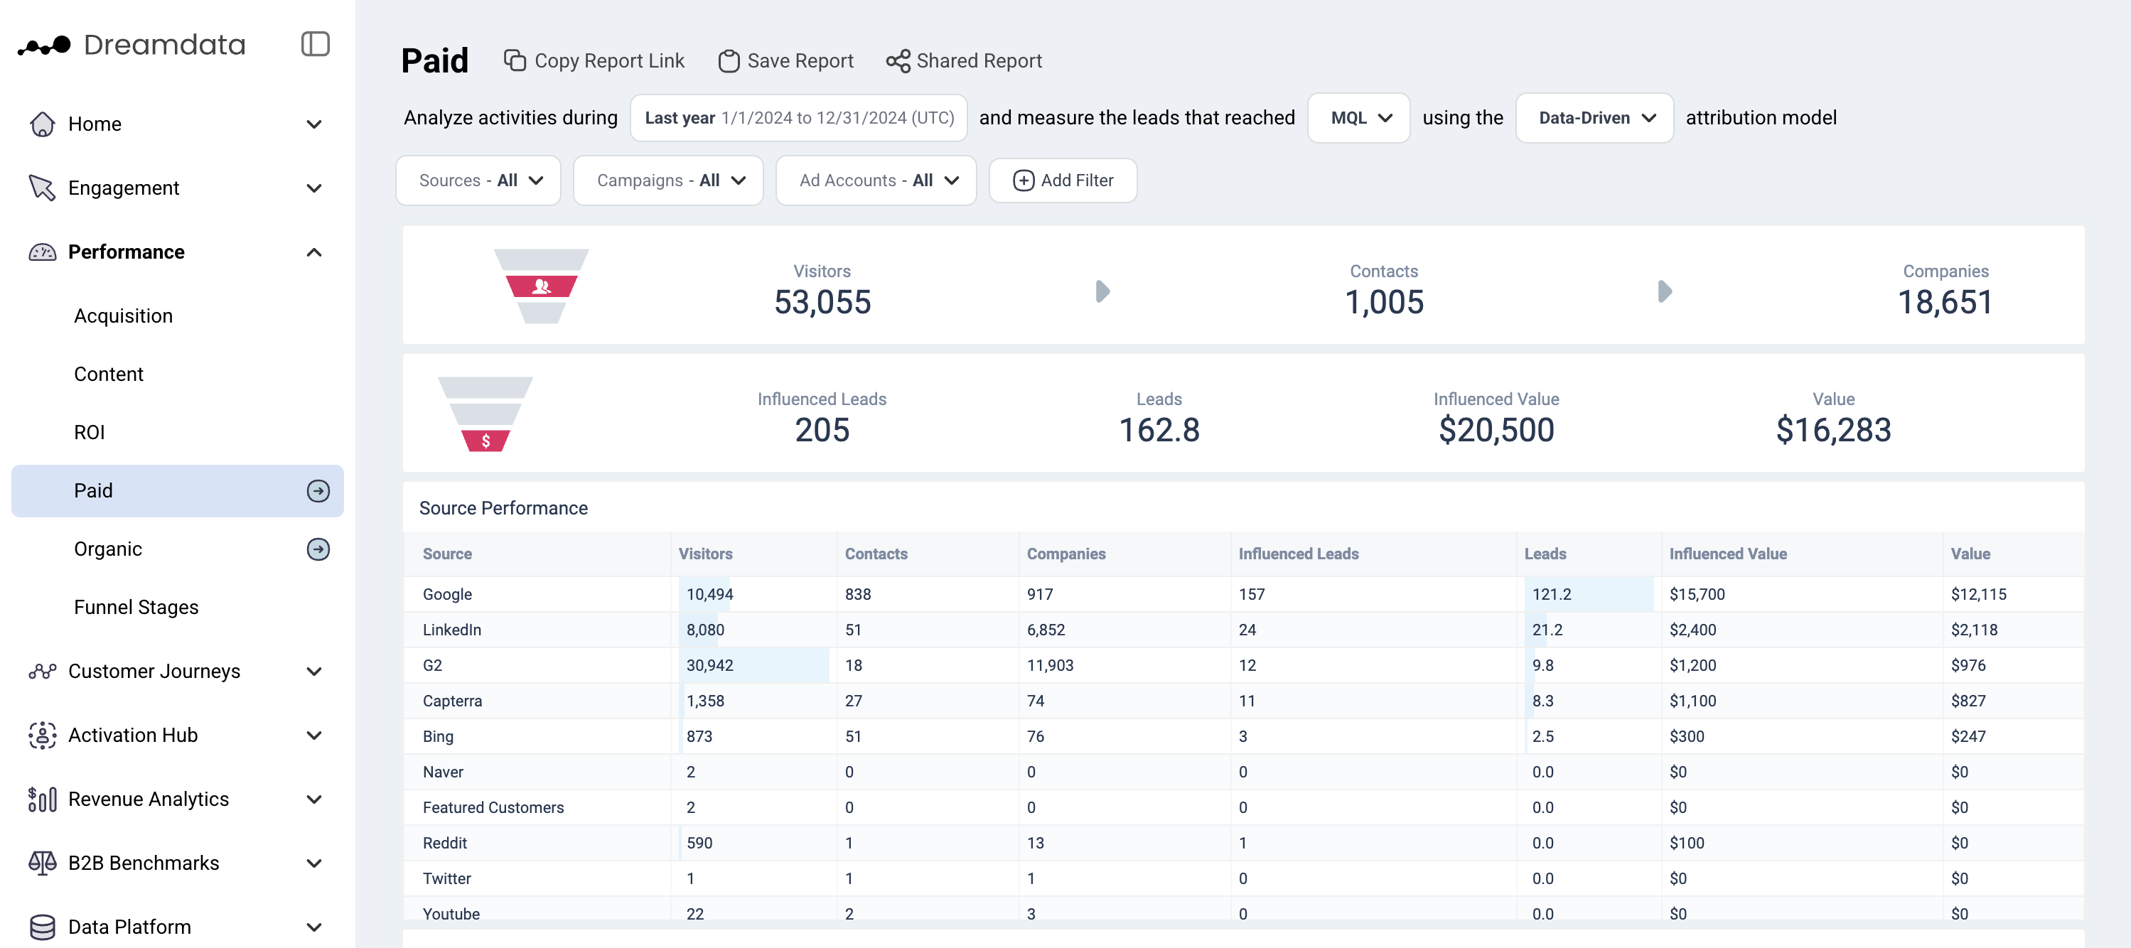Screen dimensions: 2131x948
Task: Click the Activation Hub icon
Action: pyautogui.click(x=42, y=736)
